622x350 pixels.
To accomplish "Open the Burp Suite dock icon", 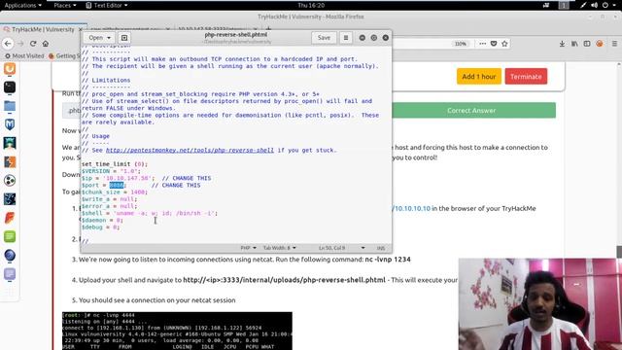I will coord(10,69).
